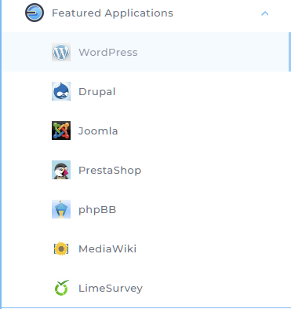Click the Featured Applications heading text

[x=112, y=13]
